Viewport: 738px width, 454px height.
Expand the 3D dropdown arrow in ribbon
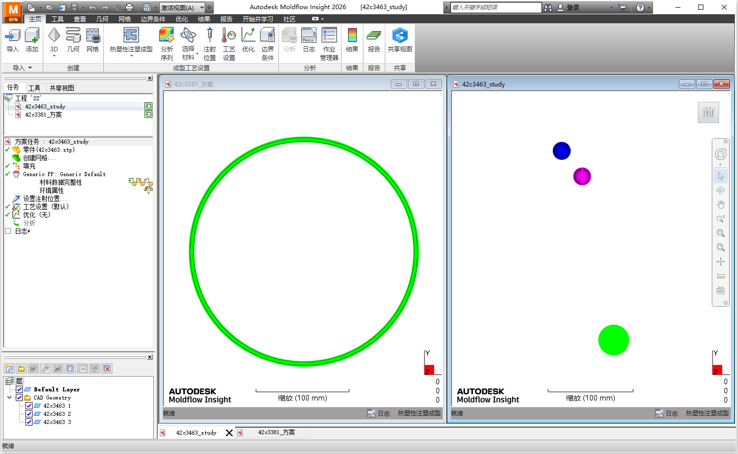click(54, 55)
